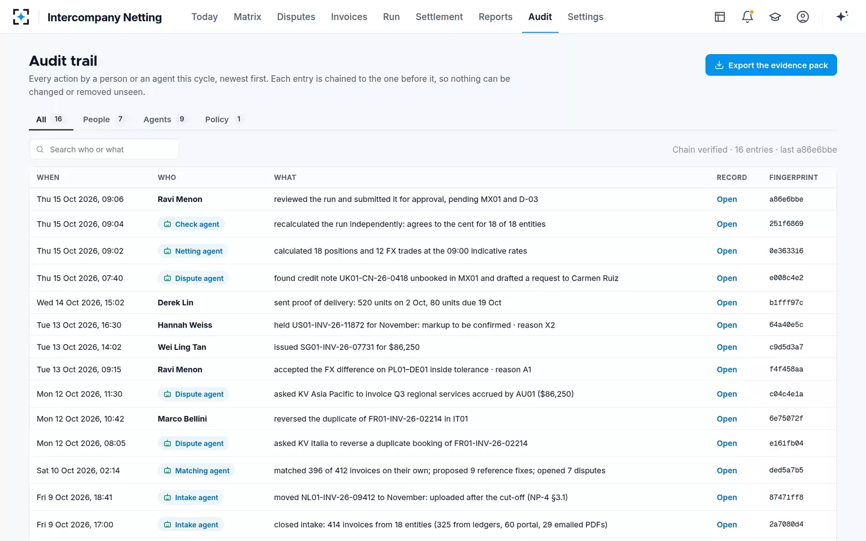This screenshot has height=541, width=866.
Task: Filter audit trail to Agents
Action: click(x=165, y=120)
